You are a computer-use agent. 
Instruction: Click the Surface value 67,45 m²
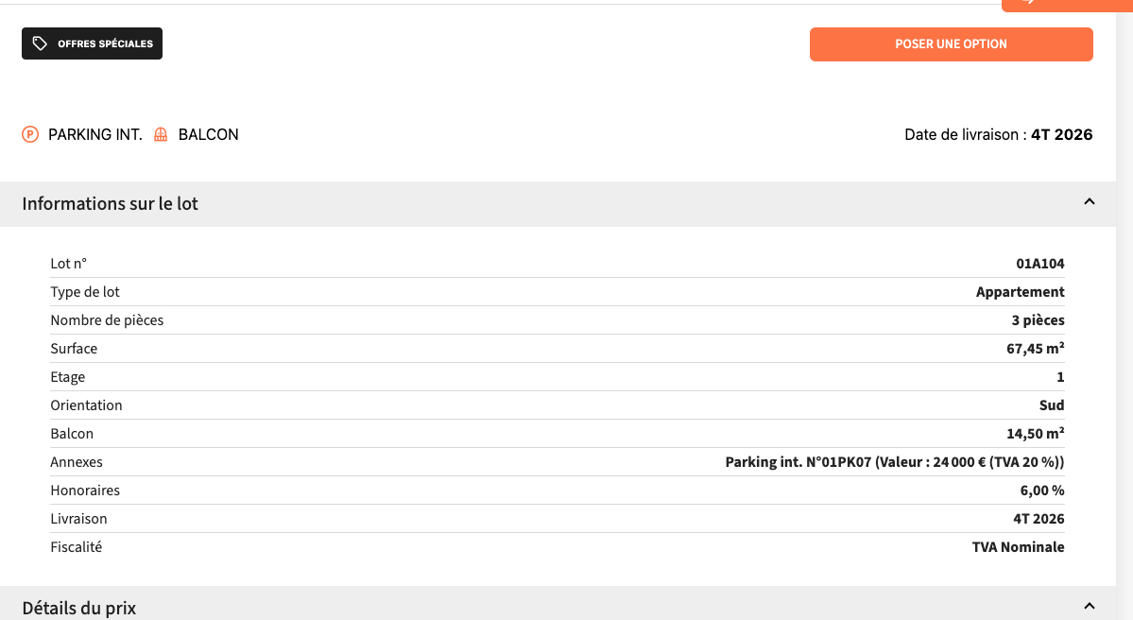(x=1035, y=349)
